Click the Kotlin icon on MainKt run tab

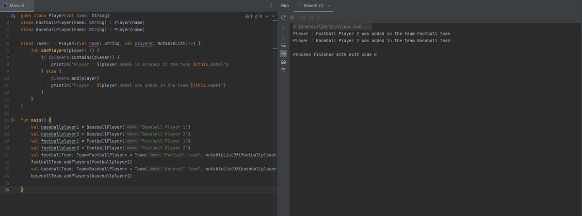coord(300,5)
